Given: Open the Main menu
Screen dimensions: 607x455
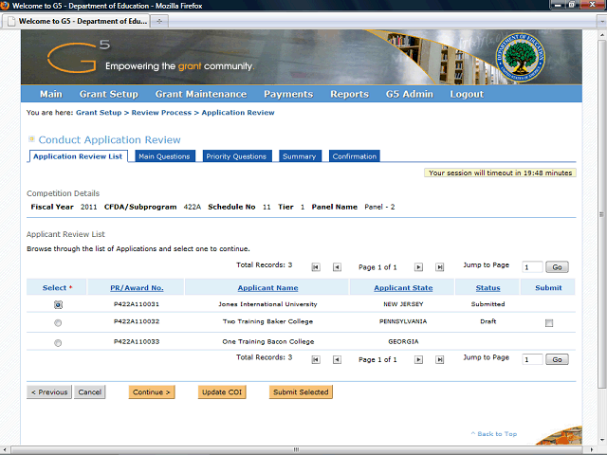Looking at the screenshot, I should [51, 94].
